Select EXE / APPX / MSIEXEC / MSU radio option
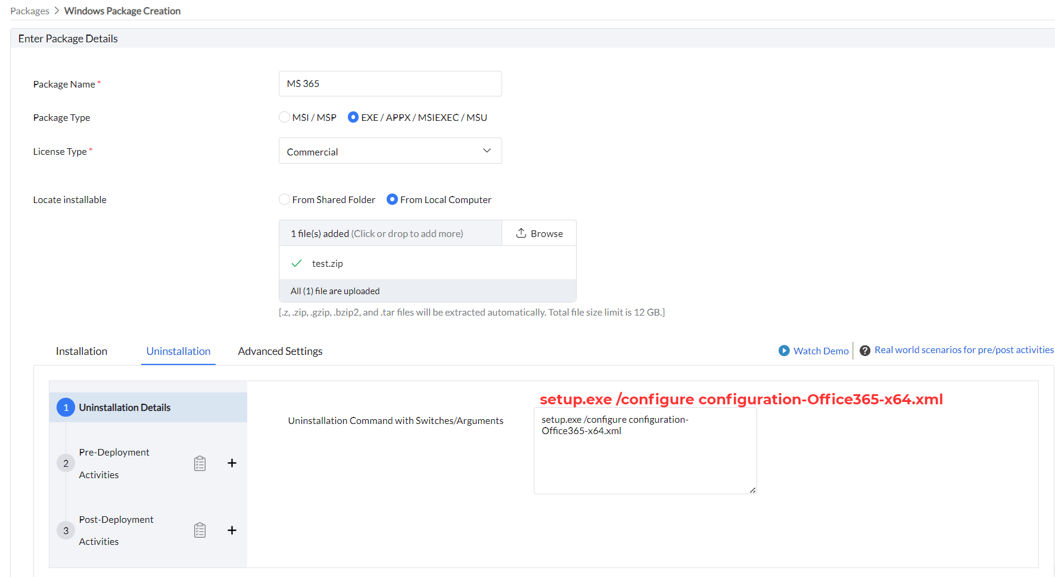This screenshot has height=577, width=1055. [x=353, y=117]
